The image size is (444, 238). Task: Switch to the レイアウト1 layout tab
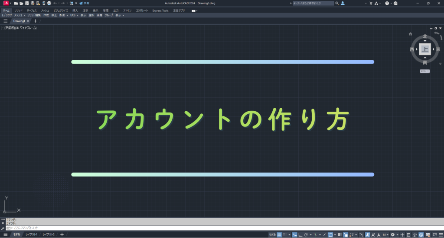(31, 234)
